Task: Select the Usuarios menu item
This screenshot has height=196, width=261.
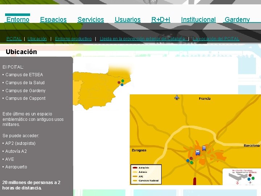Action: [128, 20]
